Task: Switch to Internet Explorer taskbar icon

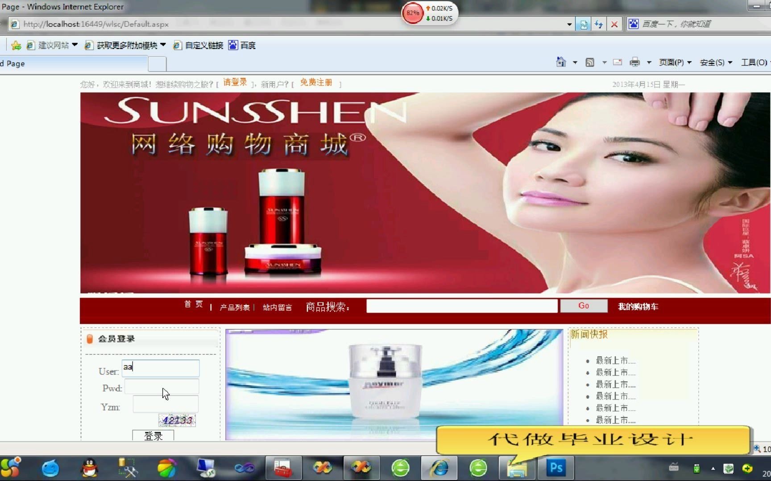Action: point(439,469)
